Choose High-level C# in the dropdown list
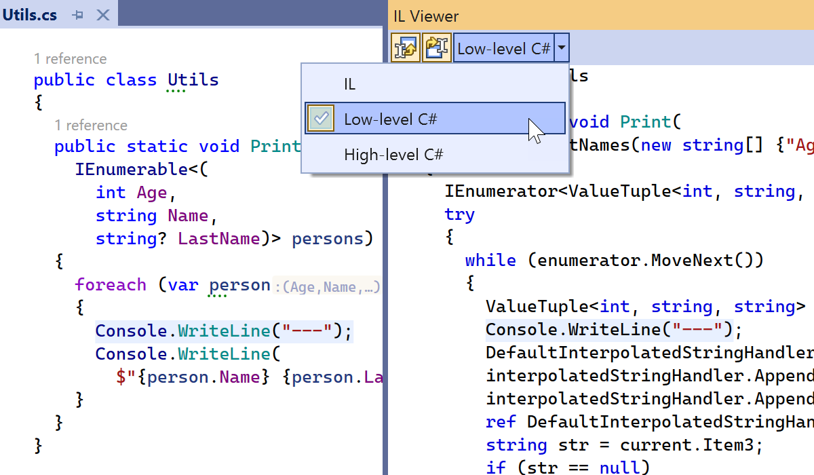 [x=393, y=154]
